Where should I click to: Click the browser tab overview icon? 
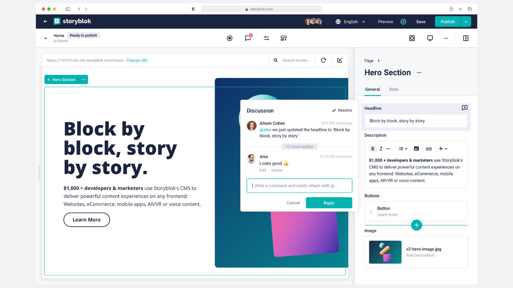coord(470,9)
